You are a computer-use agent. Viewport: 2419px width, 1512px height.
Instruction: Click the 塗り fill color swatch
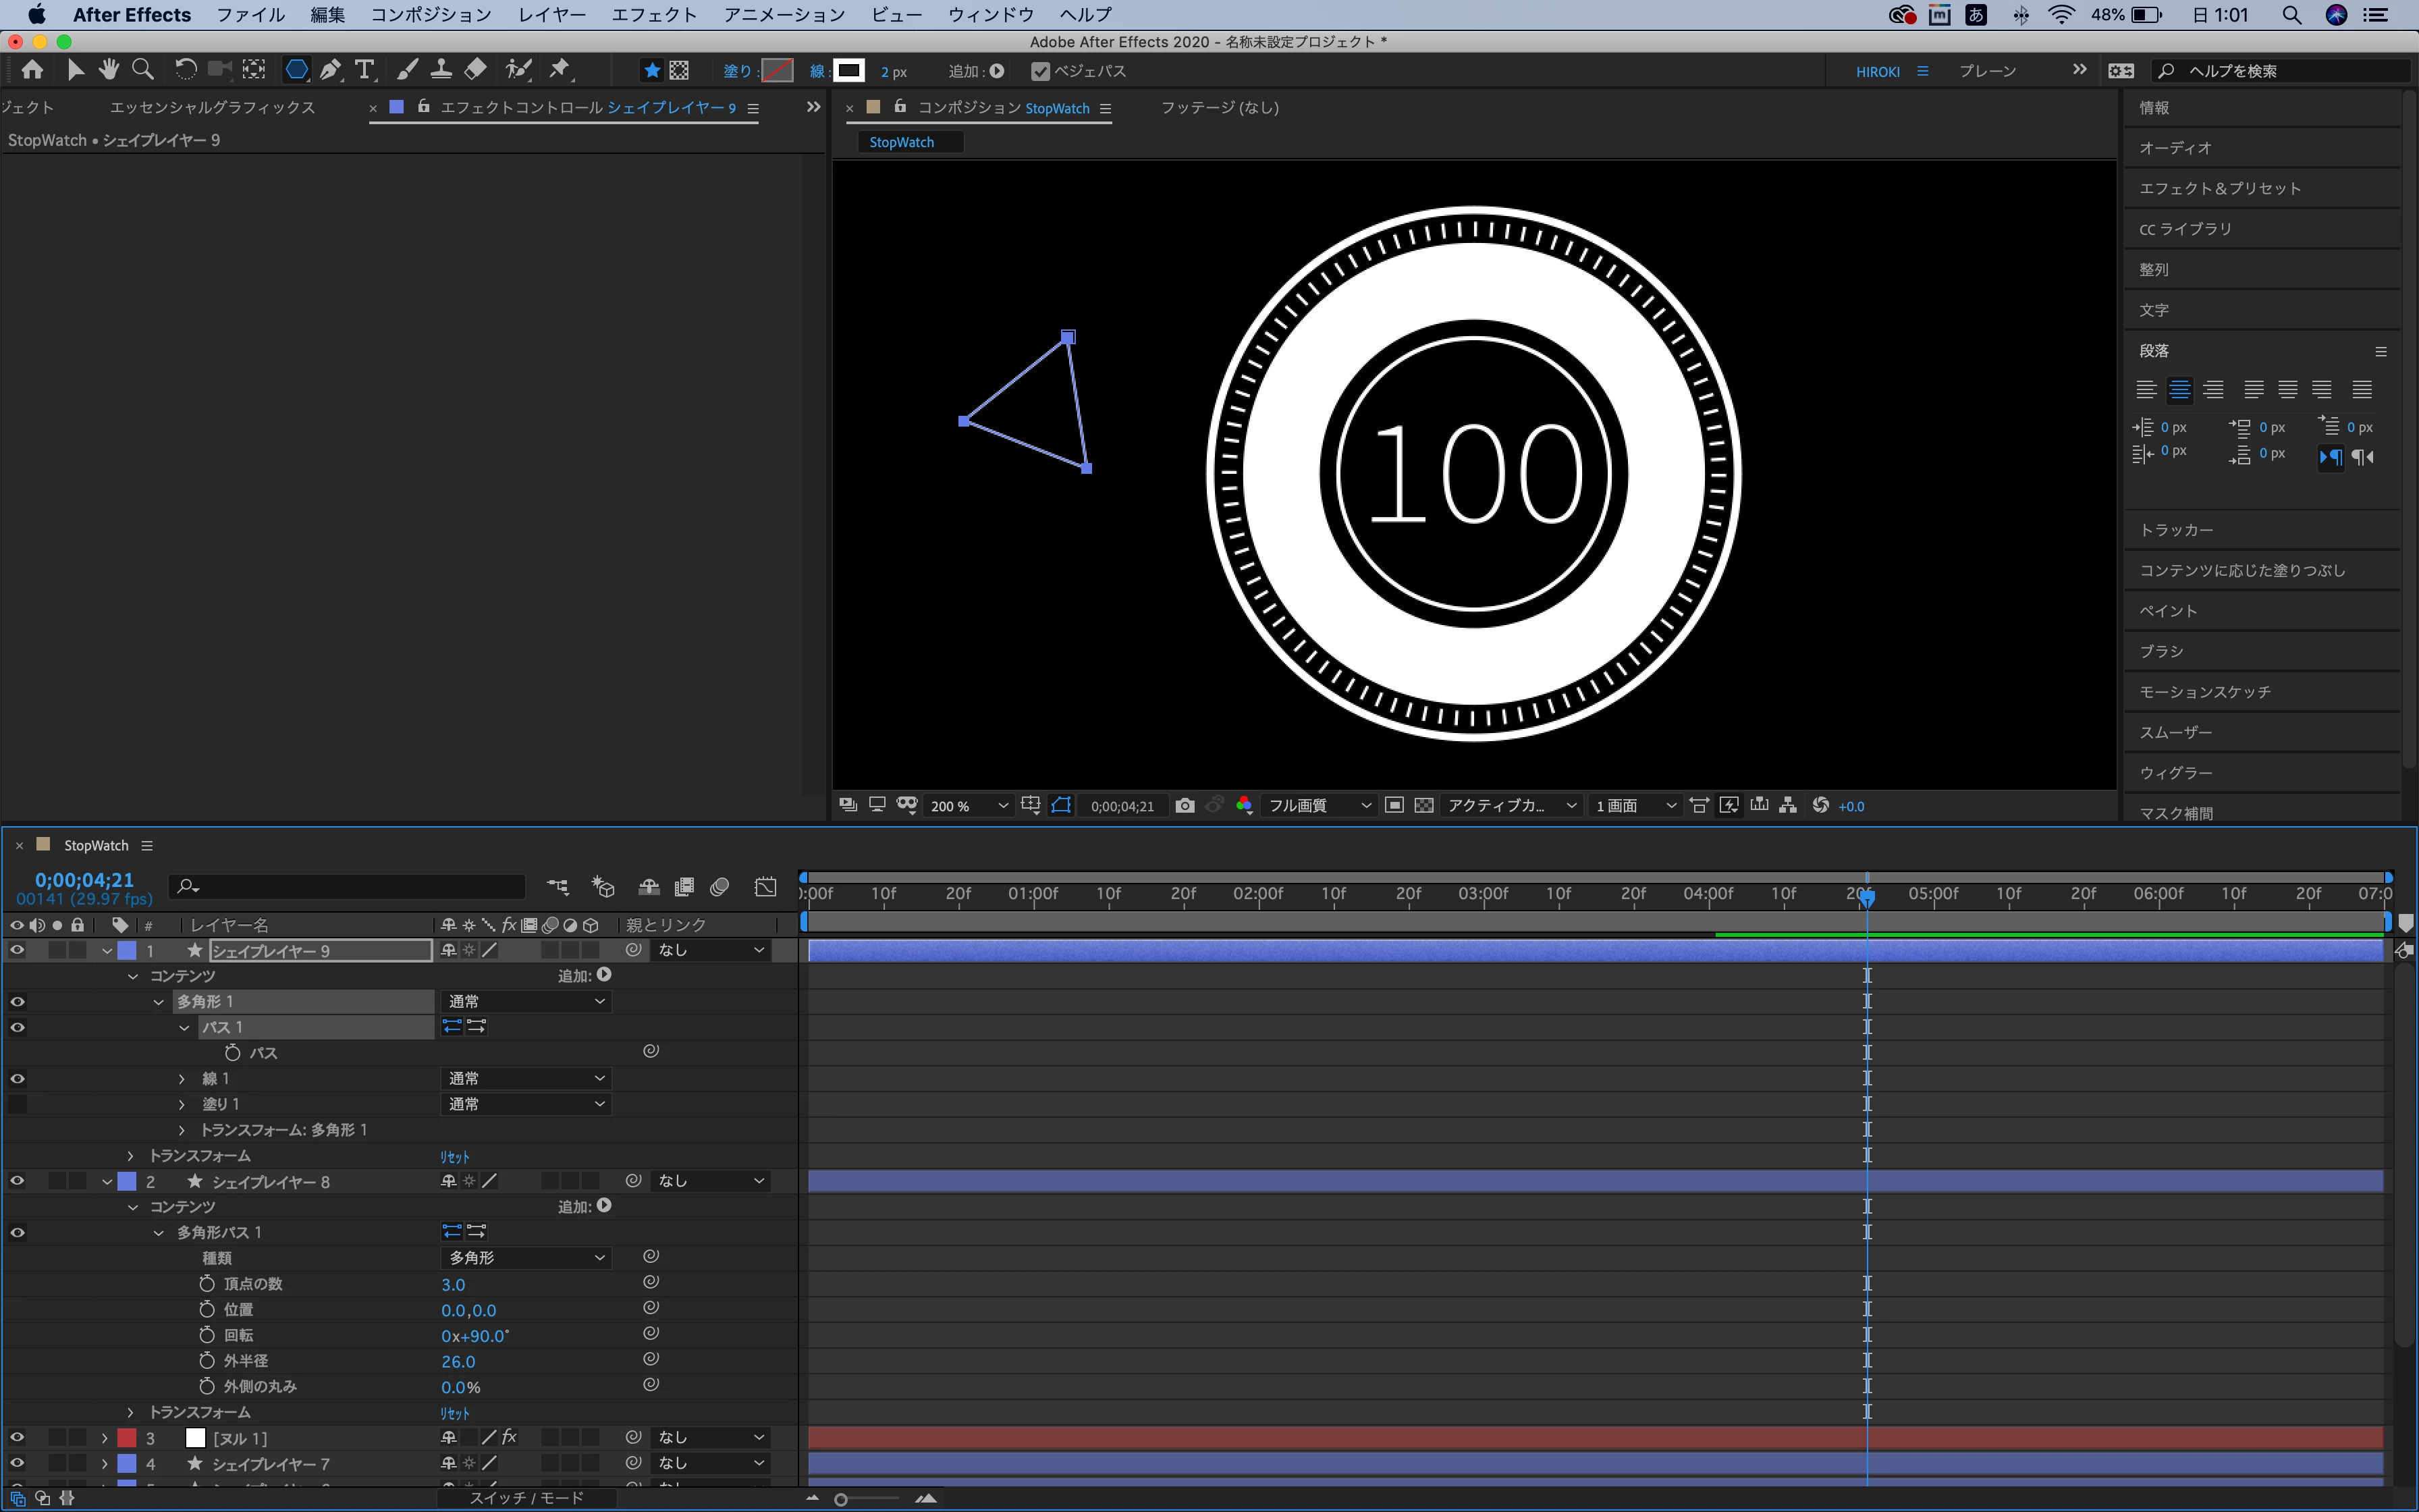(x=777, y=71)
